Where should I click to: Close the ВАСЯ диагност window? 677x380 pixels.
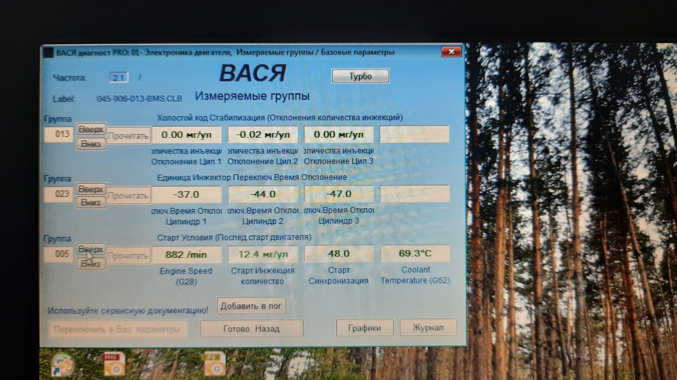(x=451, y=52)
